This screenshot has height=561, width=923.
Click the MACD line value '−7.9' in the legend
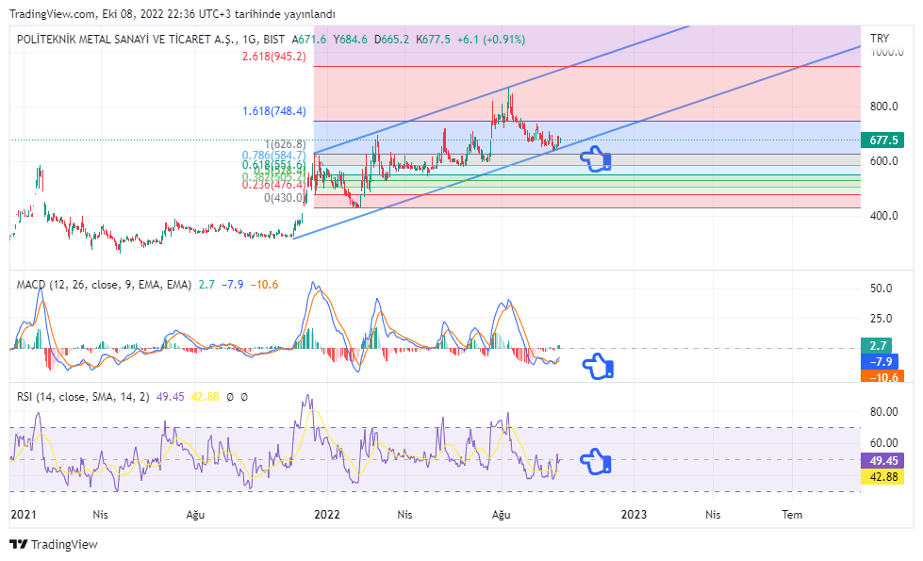[233, 285]
